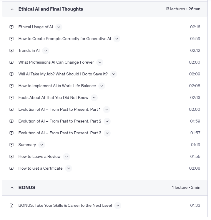
Task: Expand the Summary lecture description arrow
Action: (42, 145)
